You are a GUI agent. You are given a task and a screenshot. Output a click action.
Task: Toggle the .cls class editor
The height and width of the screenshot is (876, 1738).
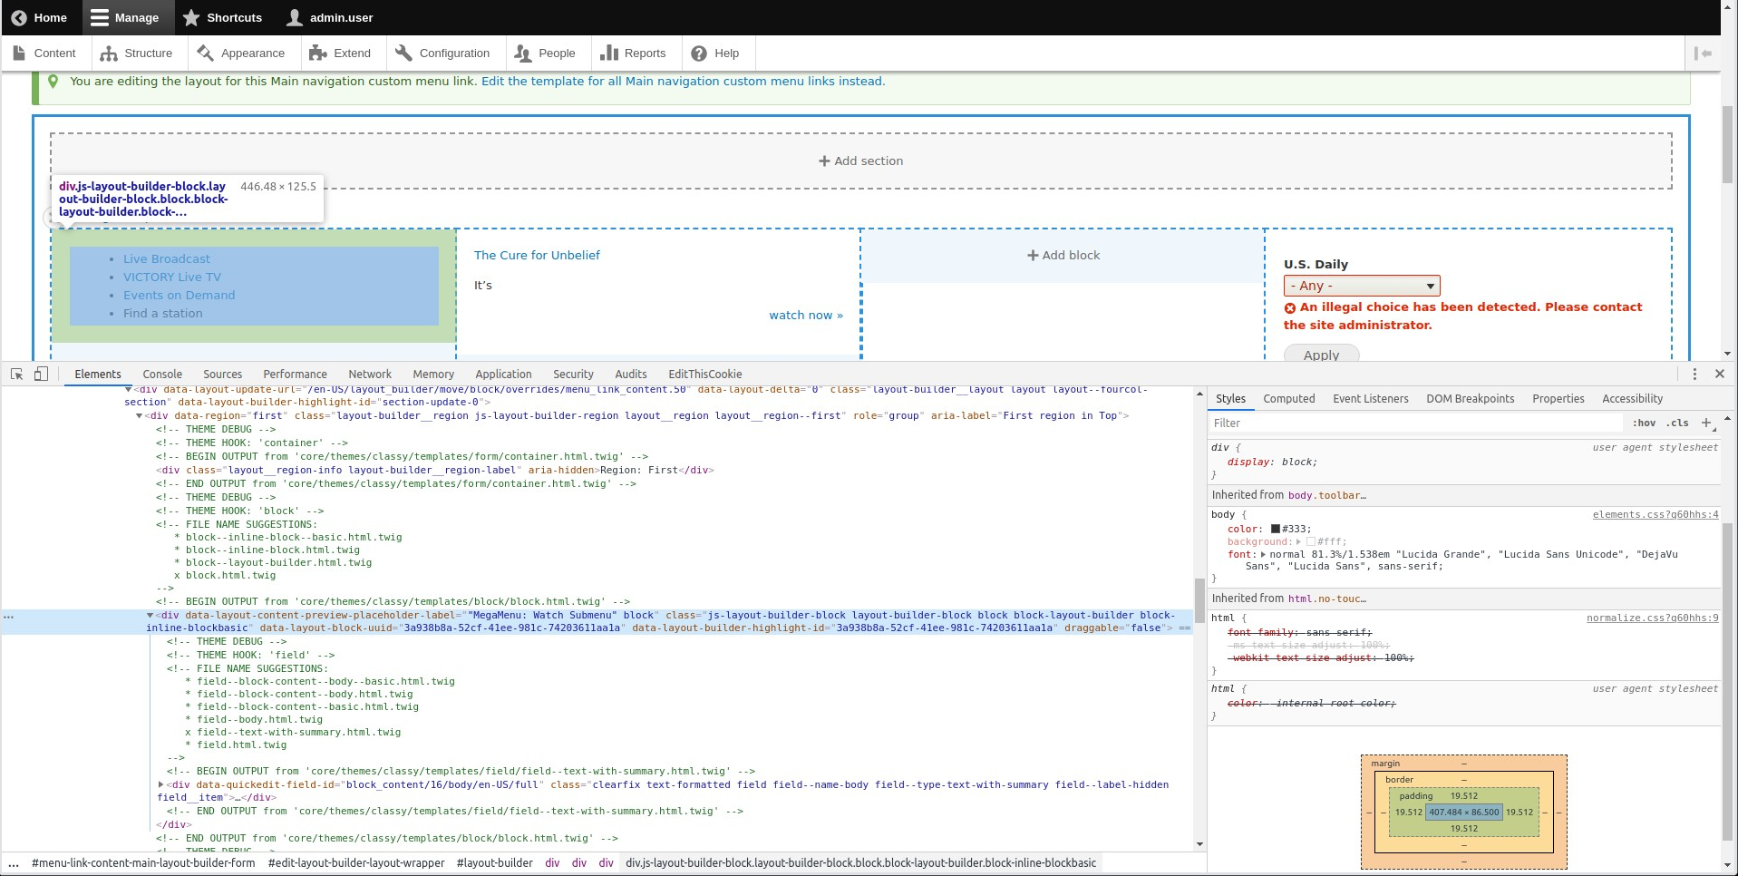pyautogui.click(x=1676, y=423)
